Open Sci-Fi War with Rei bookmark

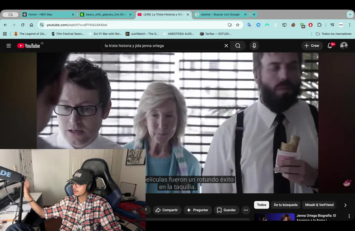click(x=105, y=34)
